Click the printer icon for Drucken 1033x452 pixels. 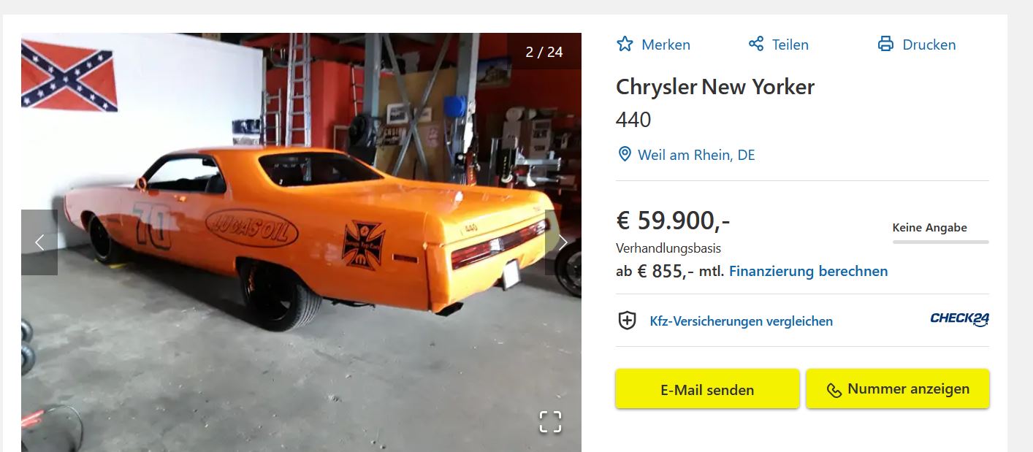point(885,44)
